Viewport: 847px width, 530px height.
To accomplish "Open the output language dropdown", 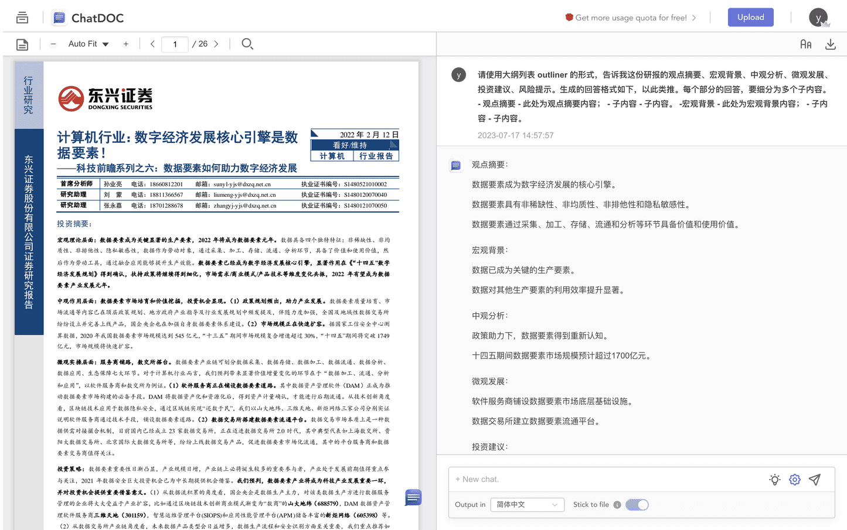I will (527, 505).
